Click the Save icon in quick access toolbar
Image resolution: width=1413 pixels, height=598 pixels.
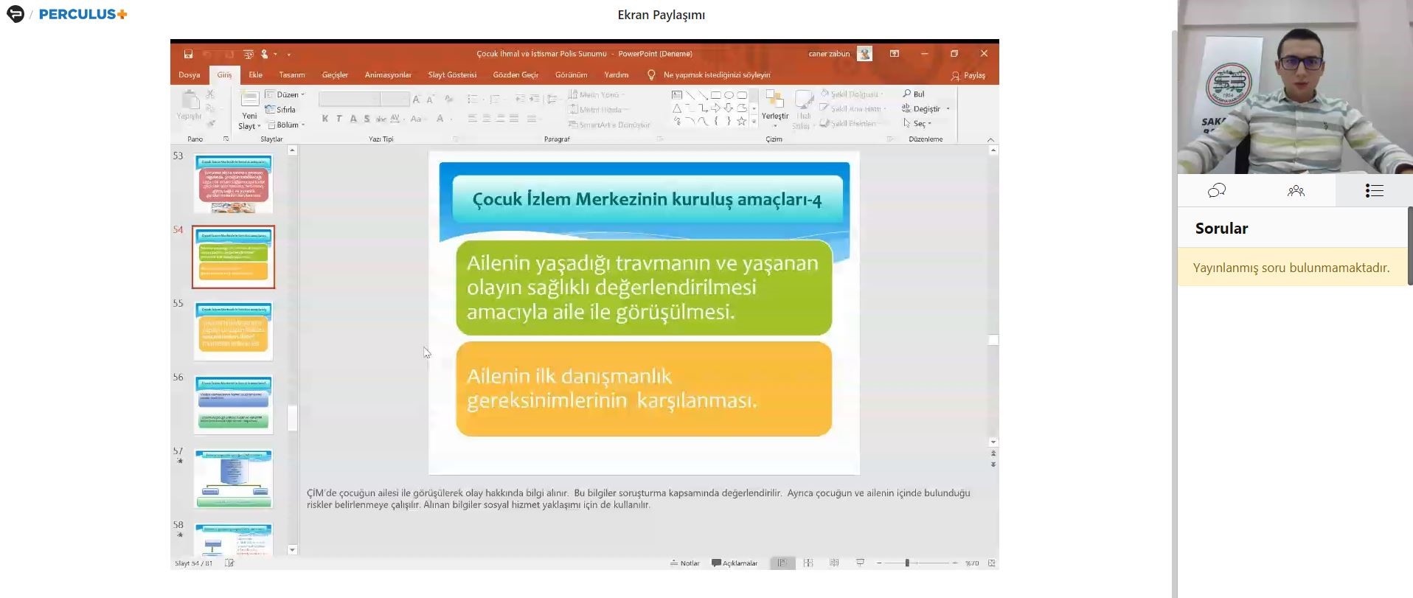click(188, 54)
